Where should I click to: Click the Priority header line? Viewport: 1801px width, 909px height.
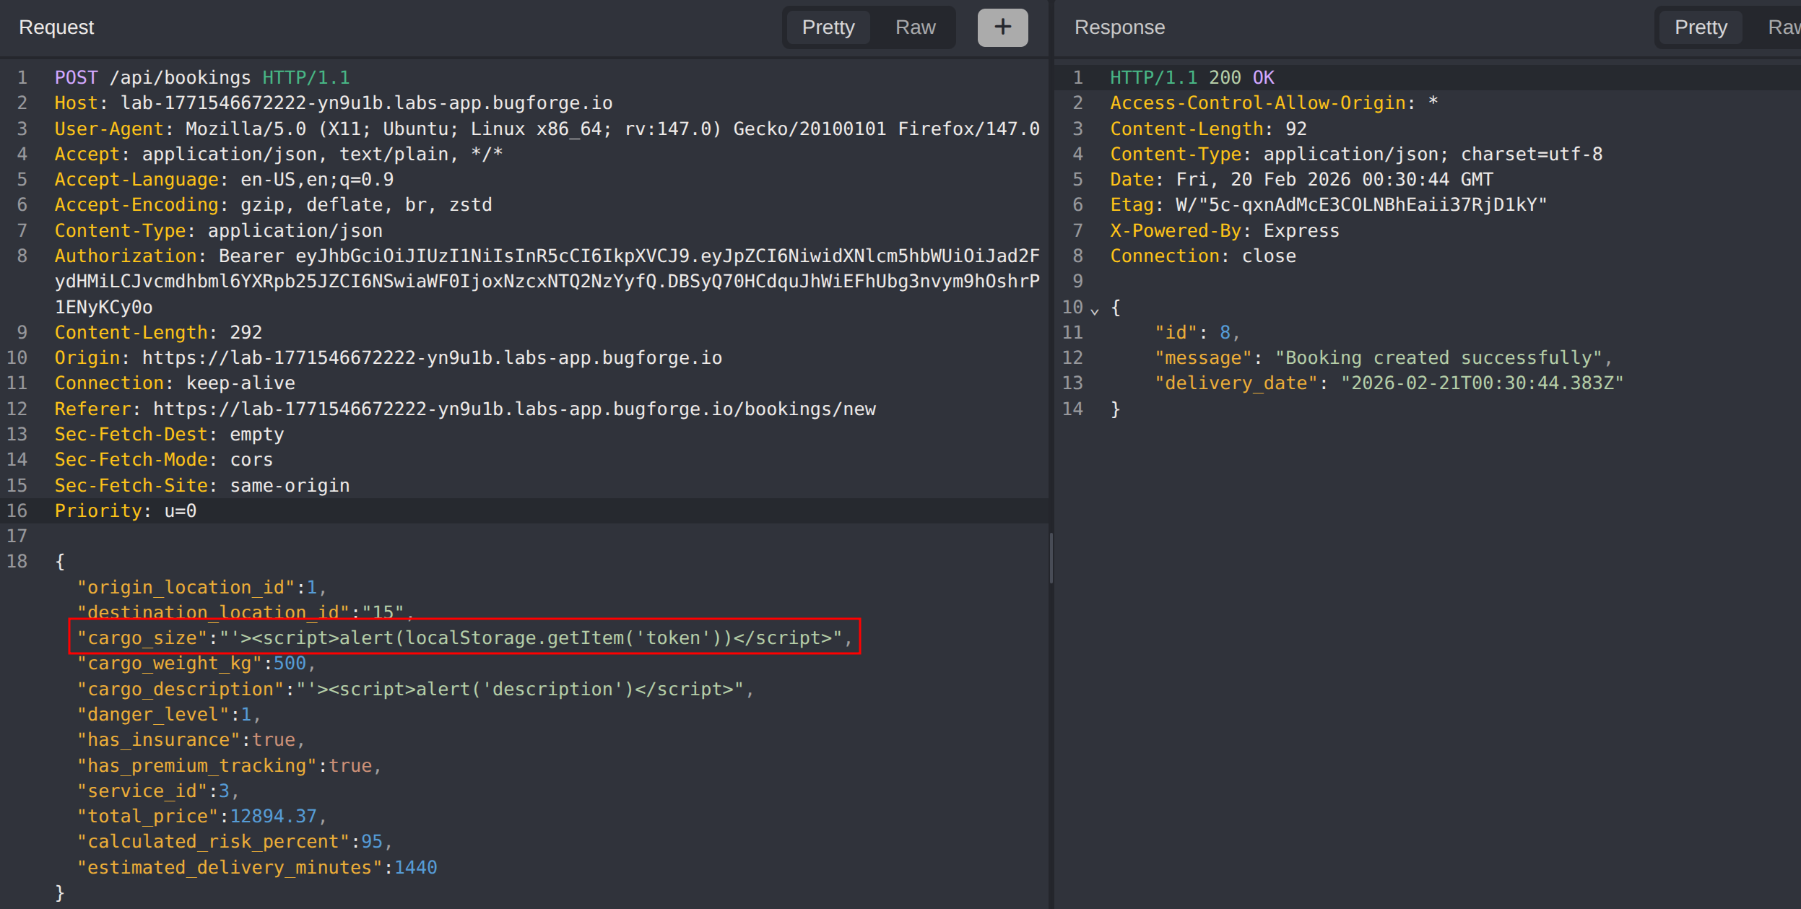tap(126, 510)
